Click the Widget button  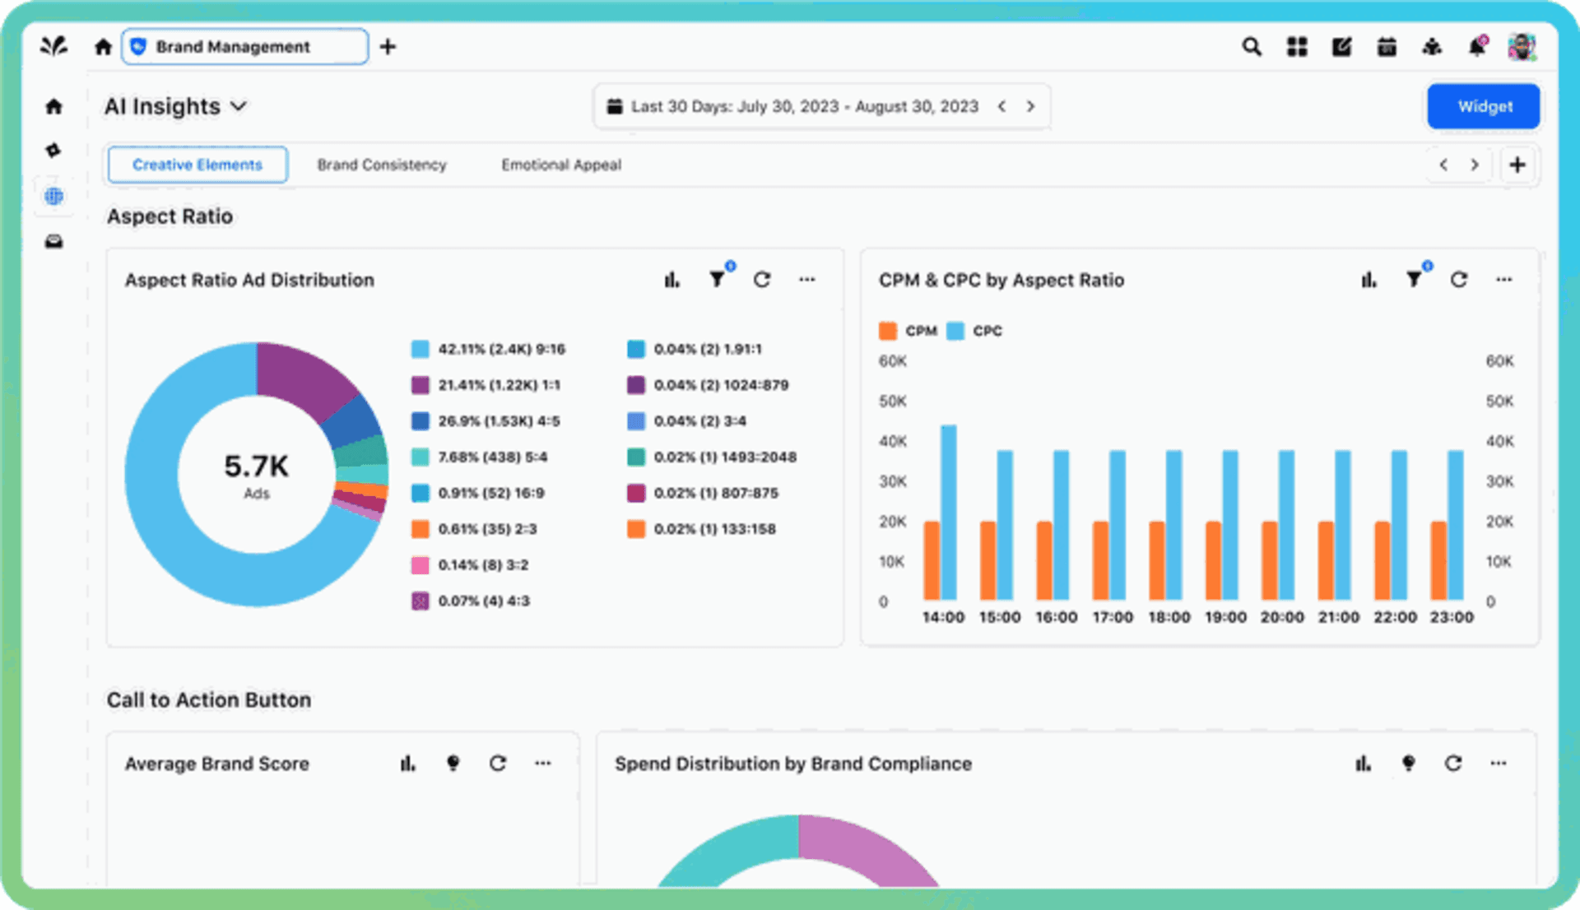[1483, 106]
